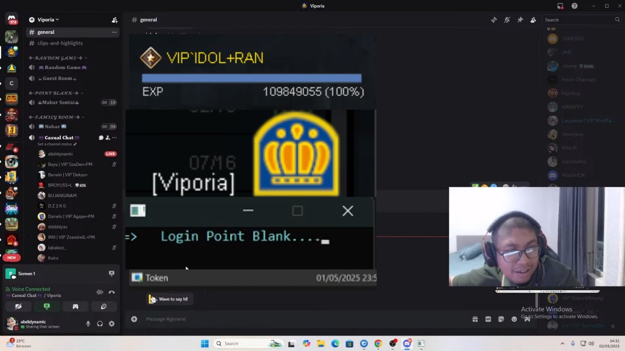Deafen with the headphones button
The image size is (625, 351).
(x=100, y=324)
